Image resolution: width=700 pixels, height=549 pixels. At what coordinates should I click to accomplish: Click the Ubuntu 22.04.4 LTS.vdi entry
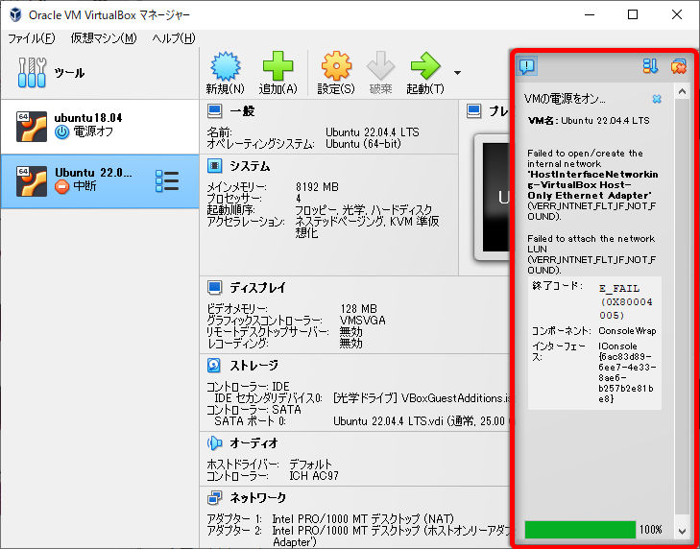click(421, 421)
